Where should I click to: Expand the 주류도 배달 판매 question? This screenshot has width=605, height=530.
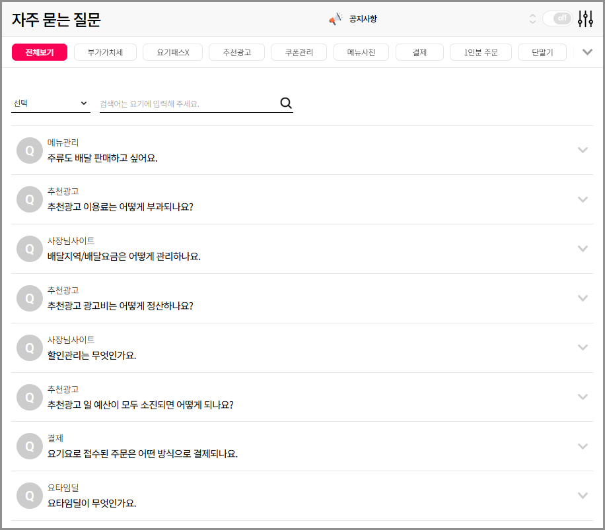[583, 150]
